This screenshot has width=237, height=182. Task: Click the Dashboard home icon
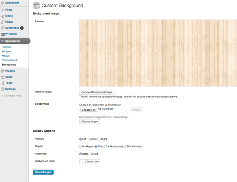point(3,3)
